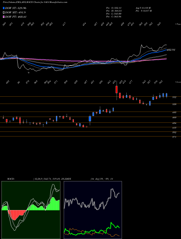The height and width of the screenshot is (239, 181).
Task: Select the 'DOW ST: 528.96' legend label
Action: (x=16, y=8)
